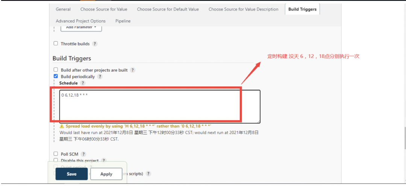Click inside the Schedule cron text area
The image size is (406, 186).
(x=160, y=107)
